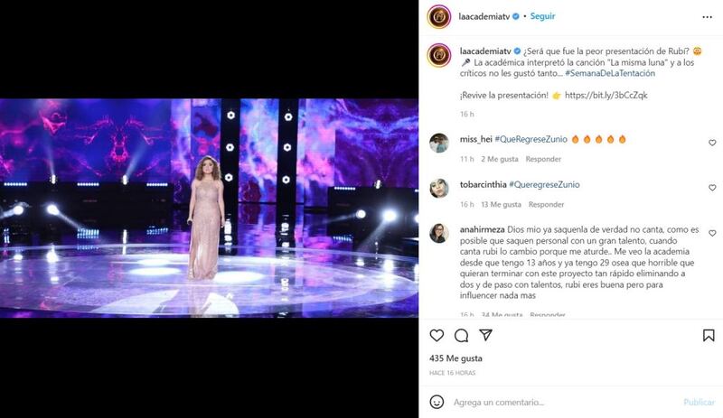Like miss_hei's comment with heart

click(x=712, y=143)
